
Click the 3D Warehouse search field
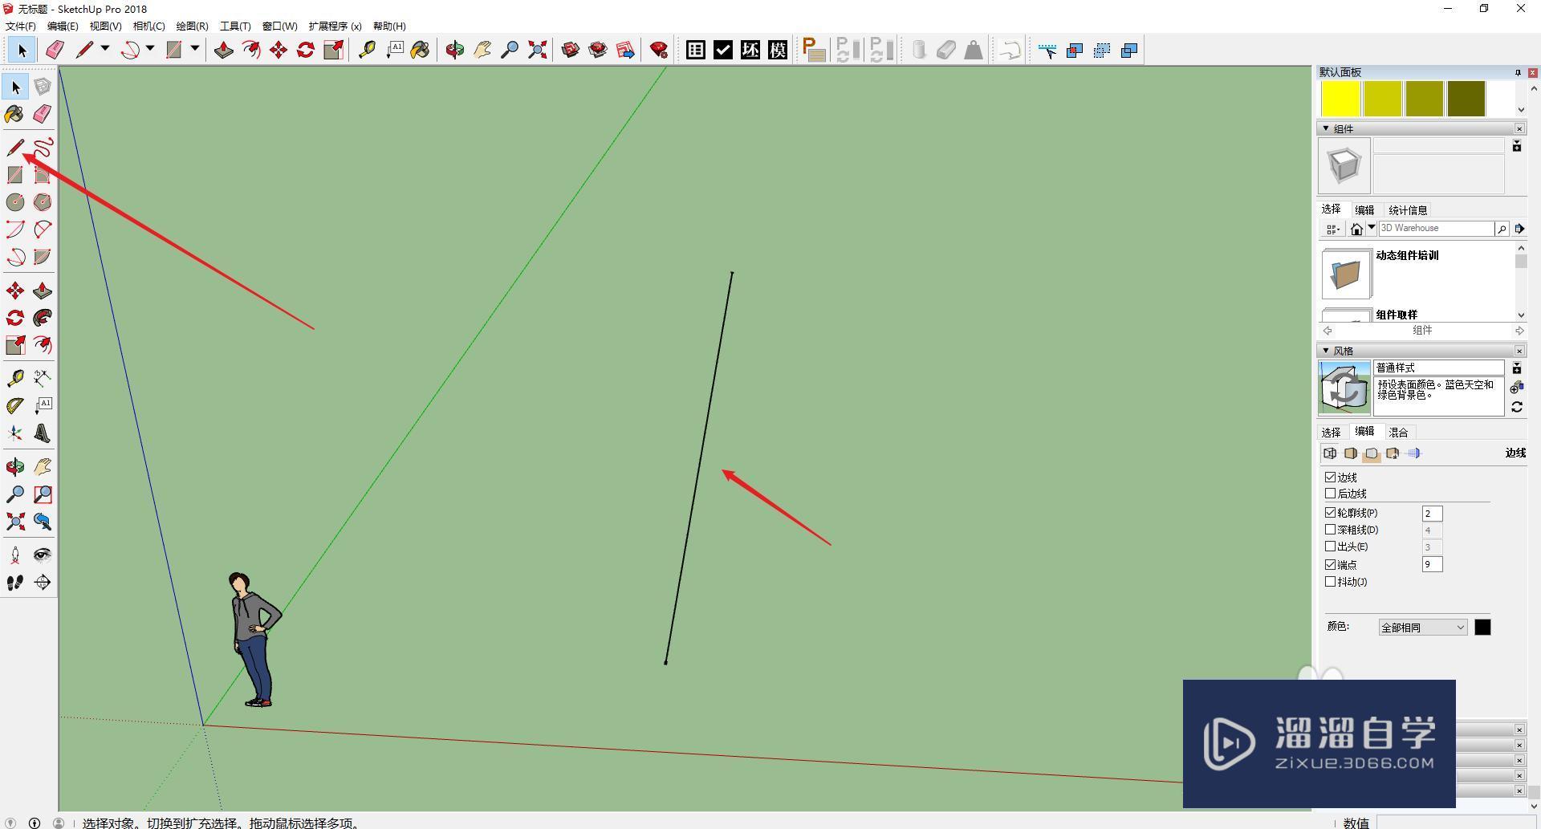1436,229
